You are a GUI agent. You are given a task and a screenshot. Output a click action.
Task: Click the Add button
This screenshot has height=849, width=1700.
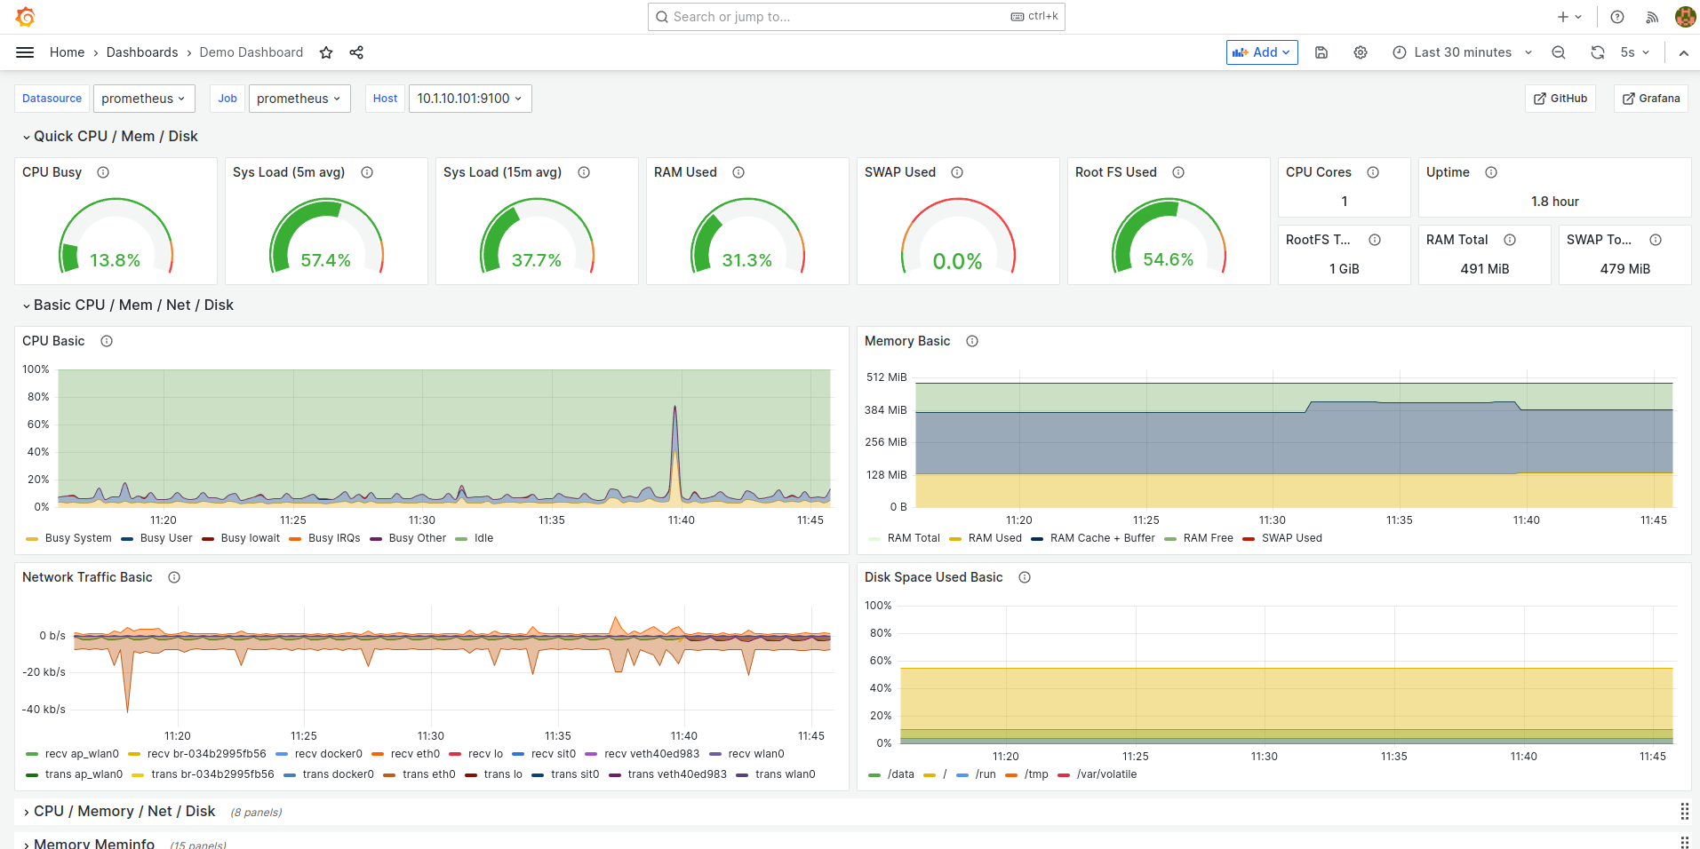click(x=1261, y=52)
